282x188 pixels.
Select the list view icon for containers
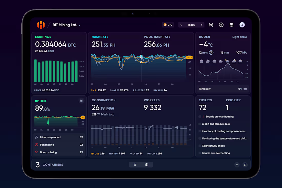coord(135,165)
